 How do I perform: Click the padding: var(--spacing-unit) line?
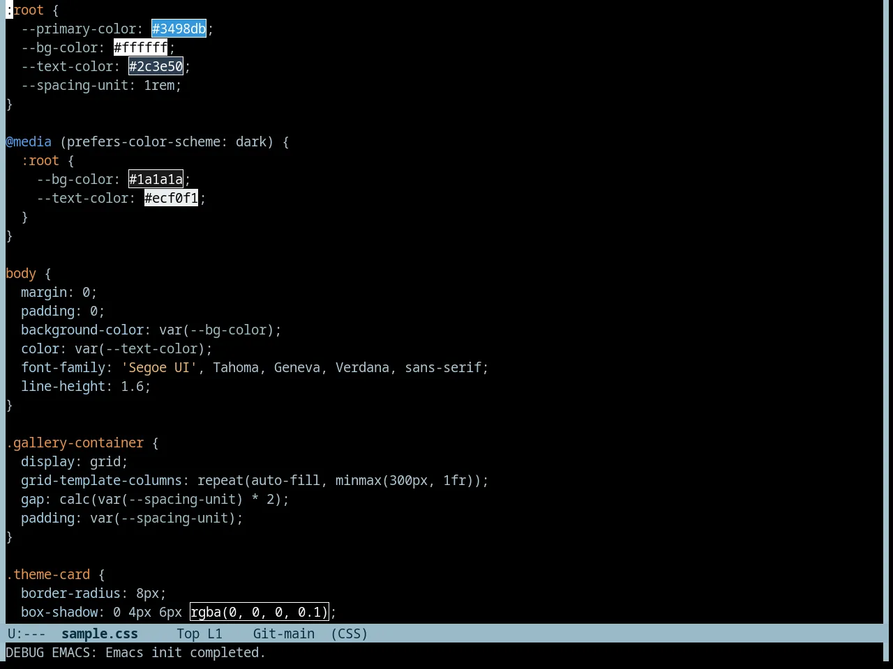(x=132, y=518)
